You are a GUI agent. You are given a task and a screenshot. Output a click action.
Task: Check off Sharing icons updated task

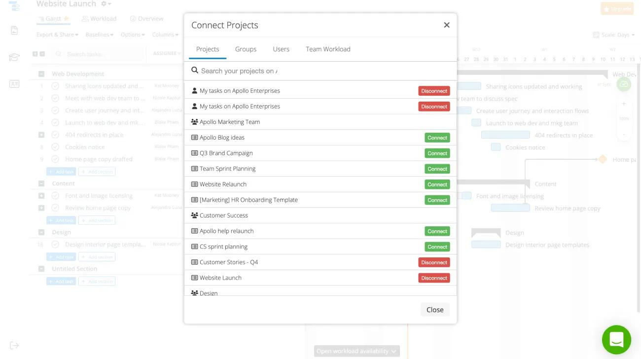click(x=55, y=86)
